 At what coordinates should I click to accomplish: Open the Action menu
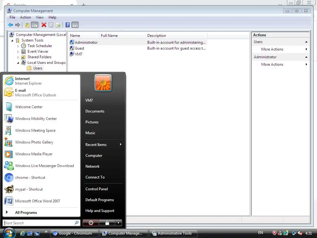click(25, 17)
